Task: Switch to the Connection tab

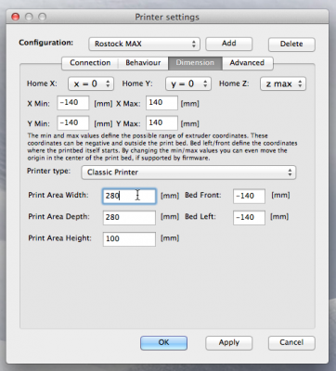Action: point(90,63)
